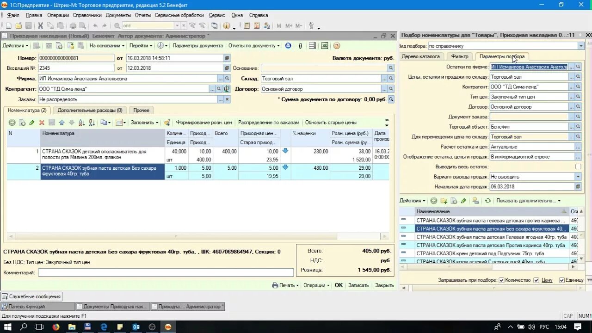Click search icon next to Фирма field

[x=227, y=79]
